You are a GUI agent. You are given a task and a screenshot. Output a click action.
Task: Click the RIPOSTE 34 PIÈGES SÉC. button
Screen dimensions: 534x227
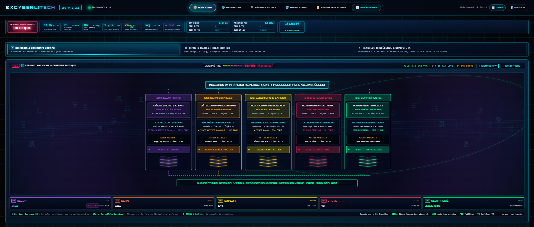tap(368, 150)
